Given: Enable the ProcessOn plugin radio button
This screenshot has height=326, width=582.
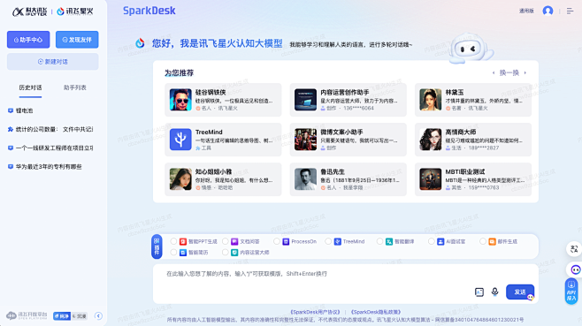Looking at the screenshot, I should coord(277,241).
